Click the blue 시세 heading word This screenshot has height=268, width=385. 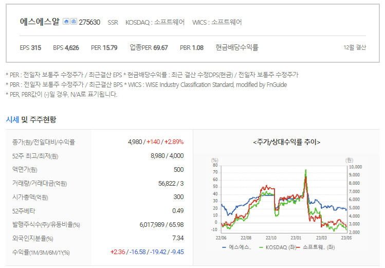12,120
